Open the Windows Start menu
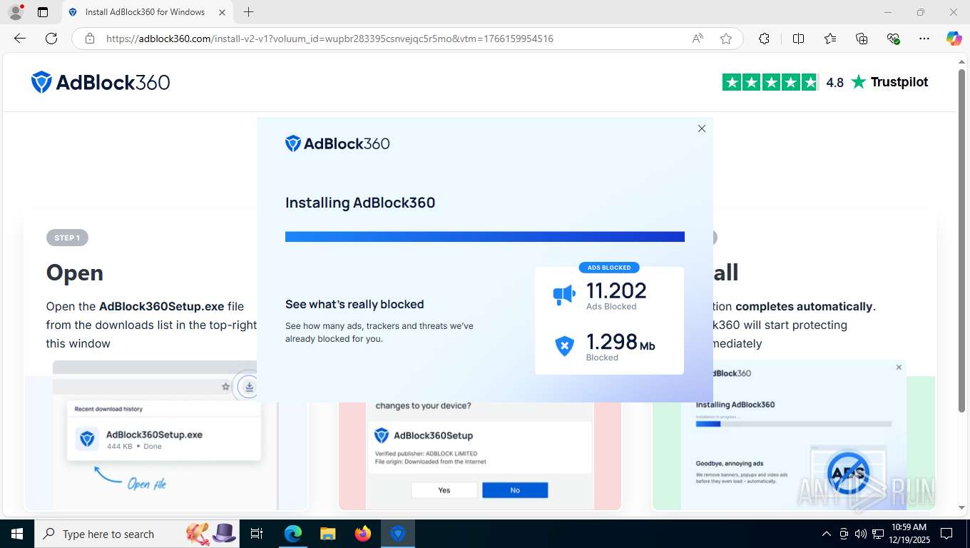This screenshot has height=548, width=970. pyautogui.click(x=16, y=534)
